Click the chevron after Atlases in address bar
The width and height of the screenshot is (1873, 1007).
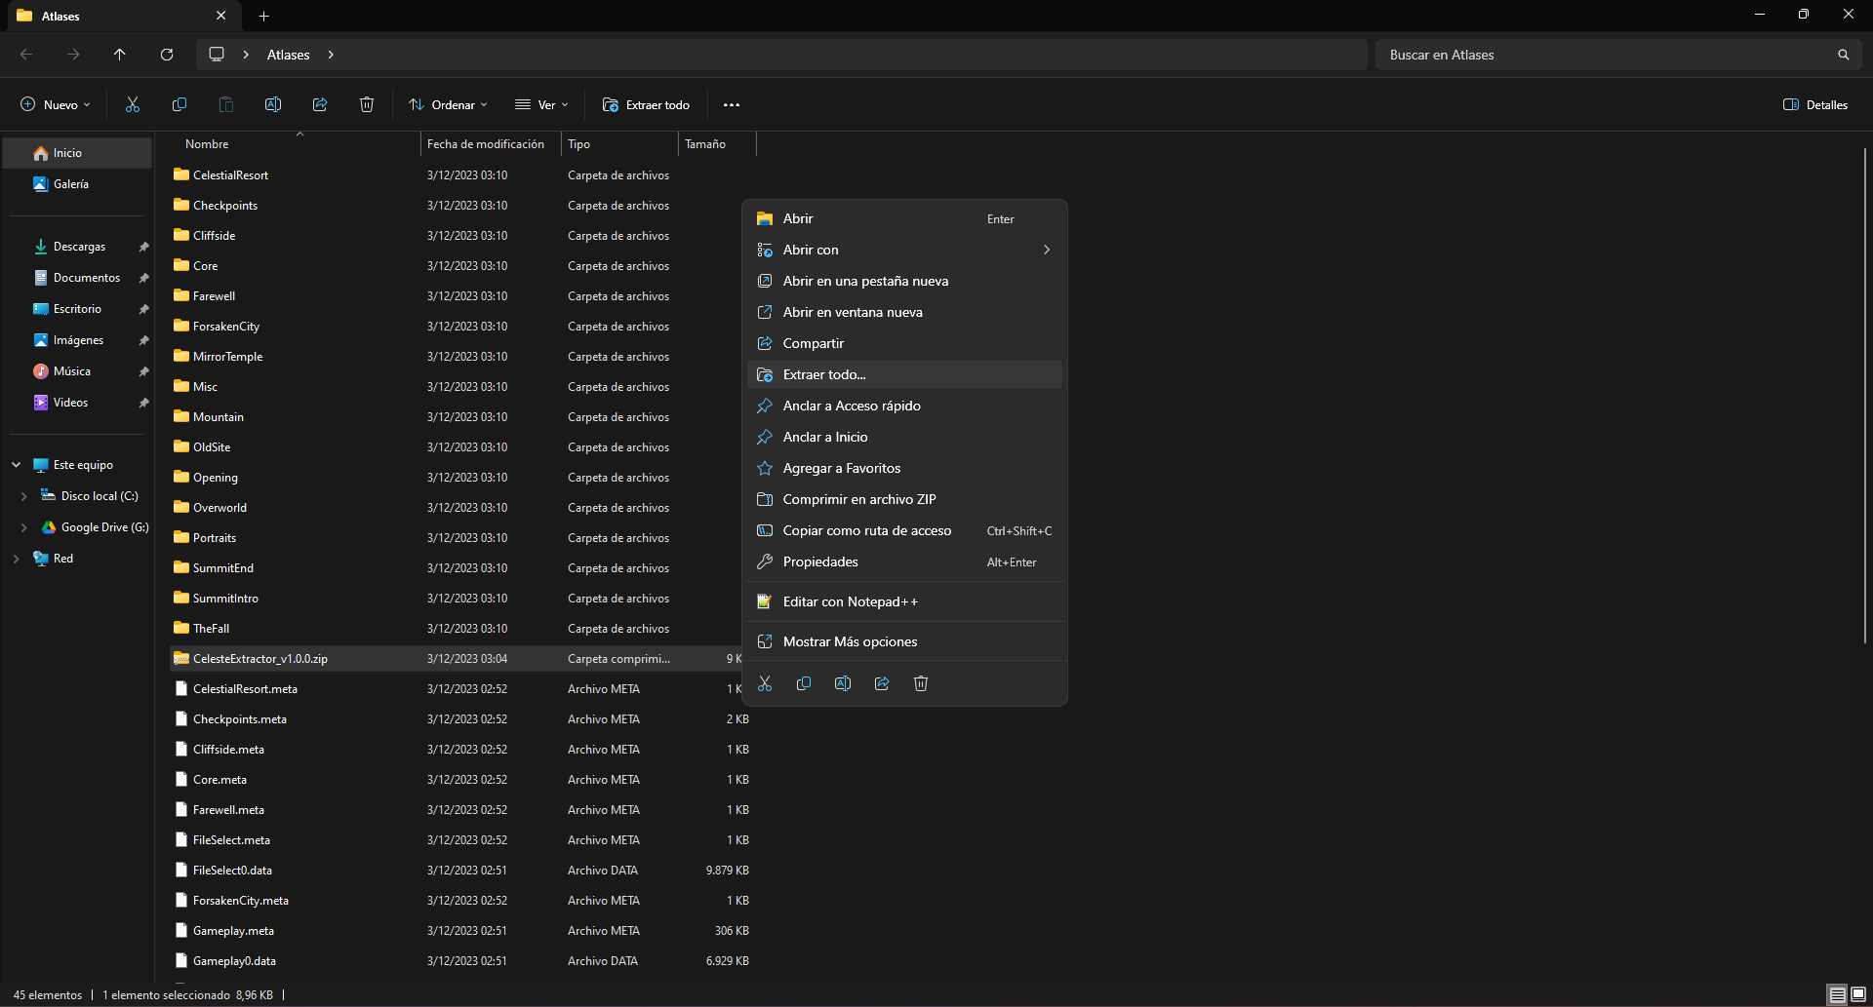pyautogui.click(x=331, y=55)
